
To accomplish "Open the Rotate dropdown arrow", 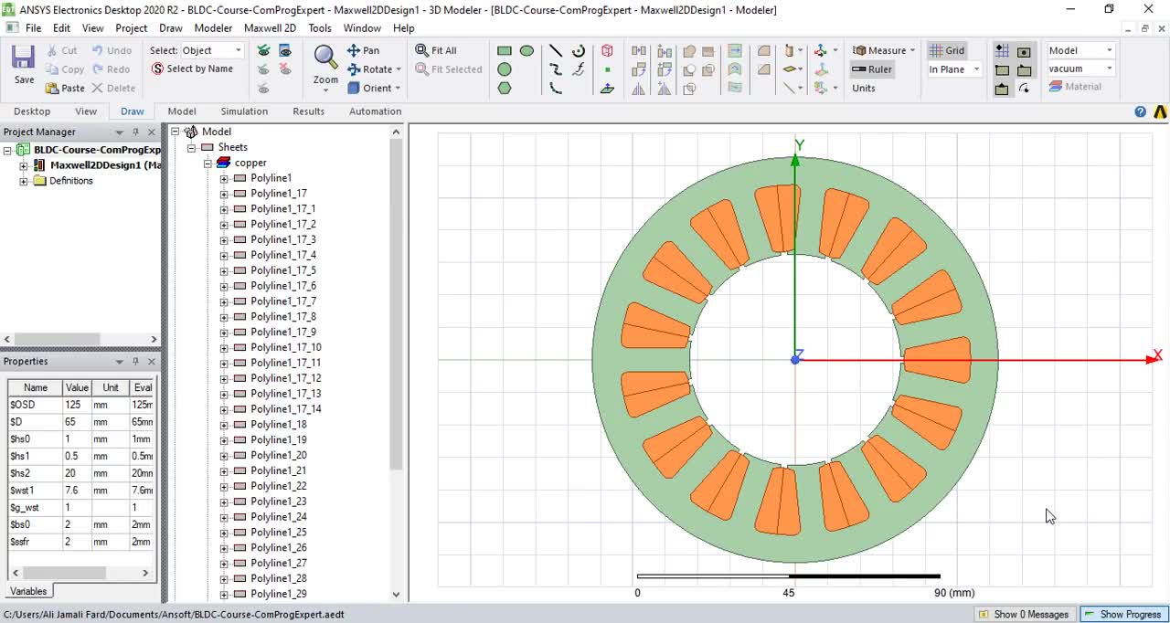I will point(399,69).
